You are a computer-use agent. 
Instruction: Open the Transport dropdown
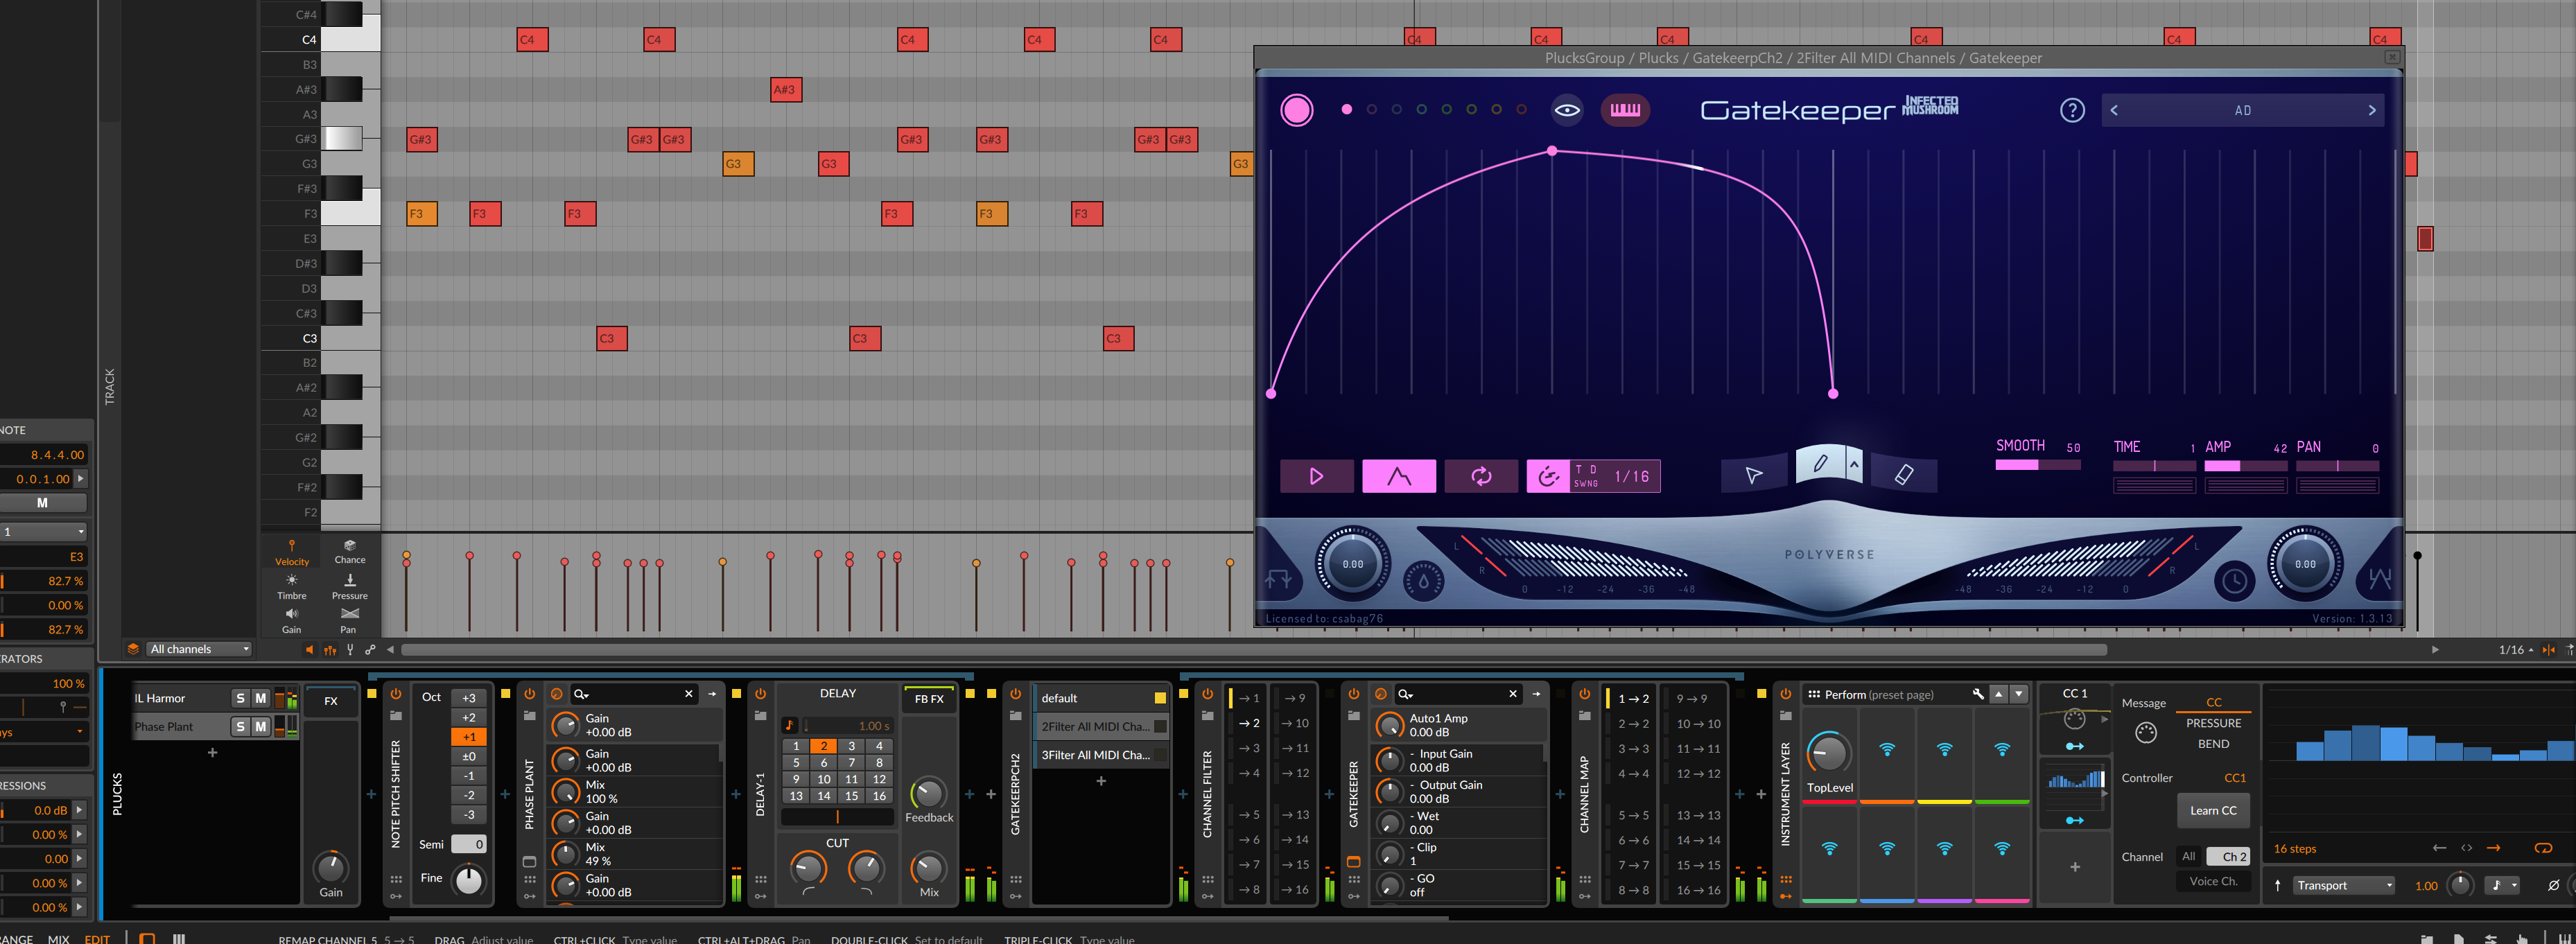pos(2343,885)
